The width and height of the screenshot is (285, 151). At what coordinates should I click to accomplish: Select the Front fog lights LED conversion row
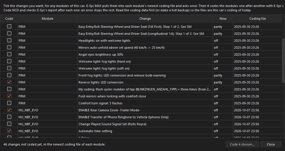point(141,75)
